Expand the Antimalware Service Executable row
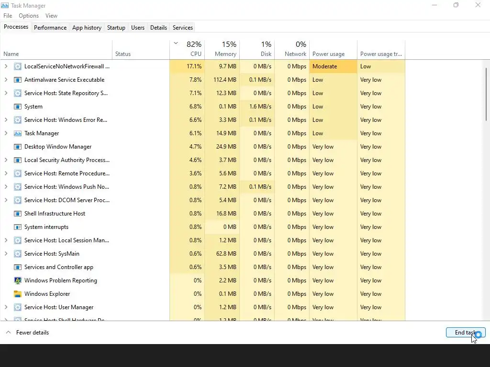The image size is (490, 367). [6, 80]
